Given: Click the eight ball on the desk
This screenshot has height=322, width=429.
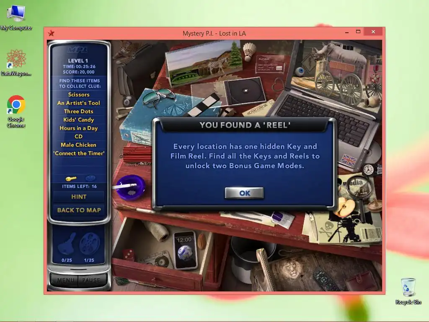Looking at the screenshot, I should point(127,102).
